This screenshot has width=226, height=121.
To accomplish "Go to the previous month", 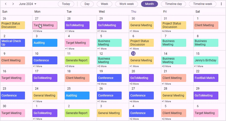I will coord(6,4).
